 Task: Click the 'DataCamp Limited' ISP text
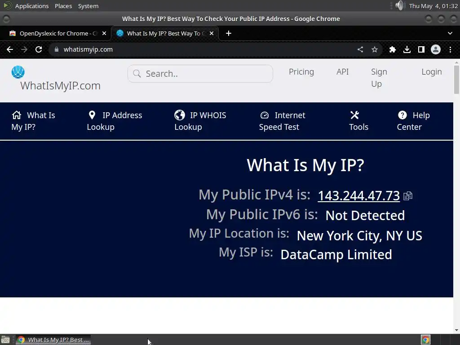point(336,255)
